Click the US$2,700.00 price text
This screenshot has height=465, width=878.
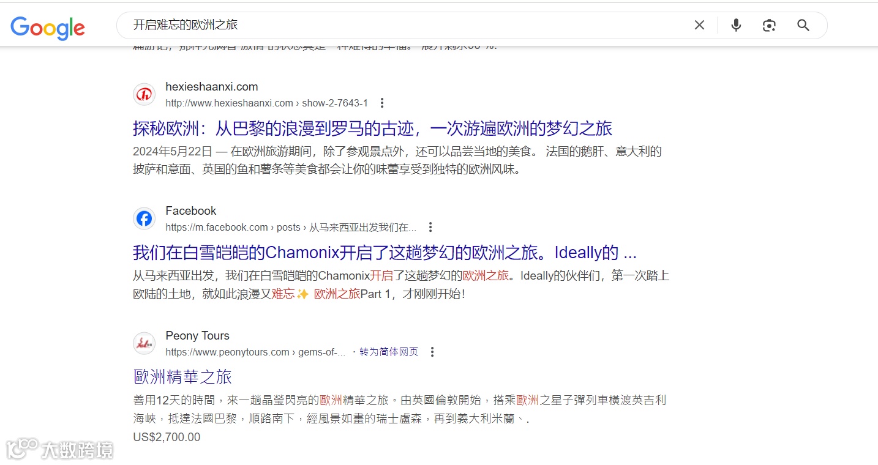pos(167,437)
